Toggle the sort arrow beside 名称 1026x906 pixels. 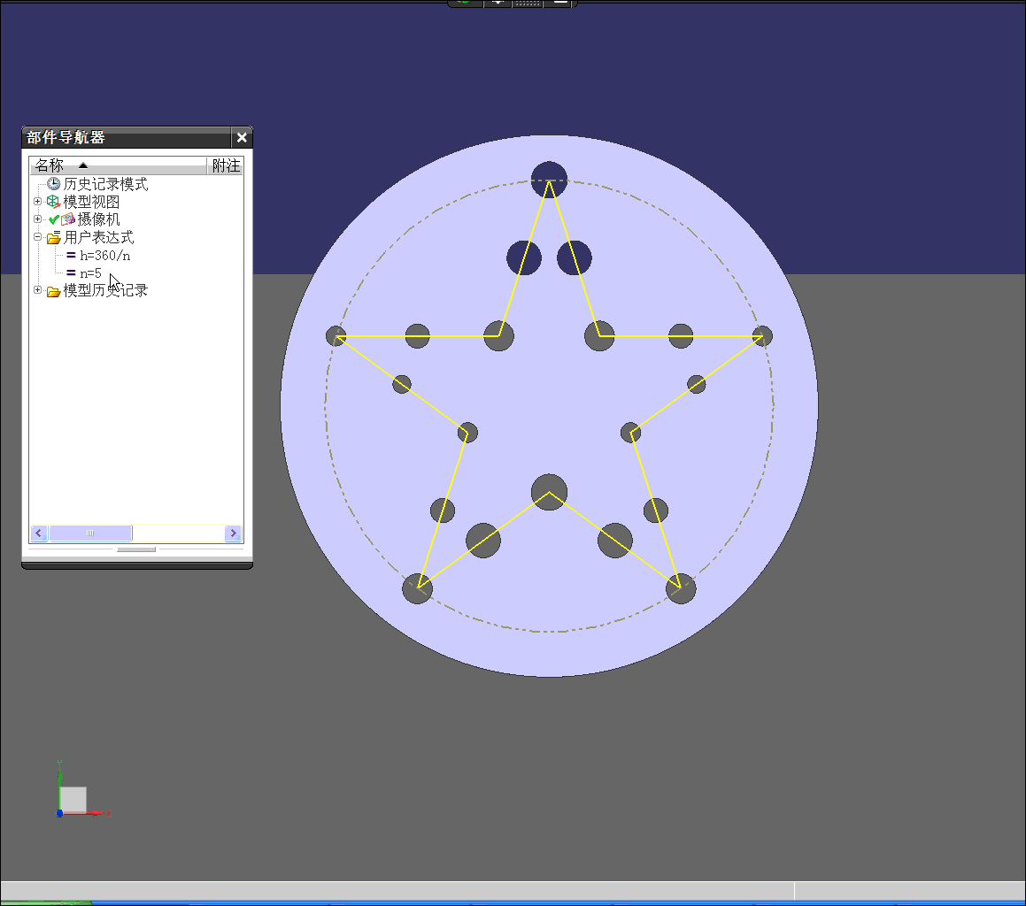(x=83, y=165)
